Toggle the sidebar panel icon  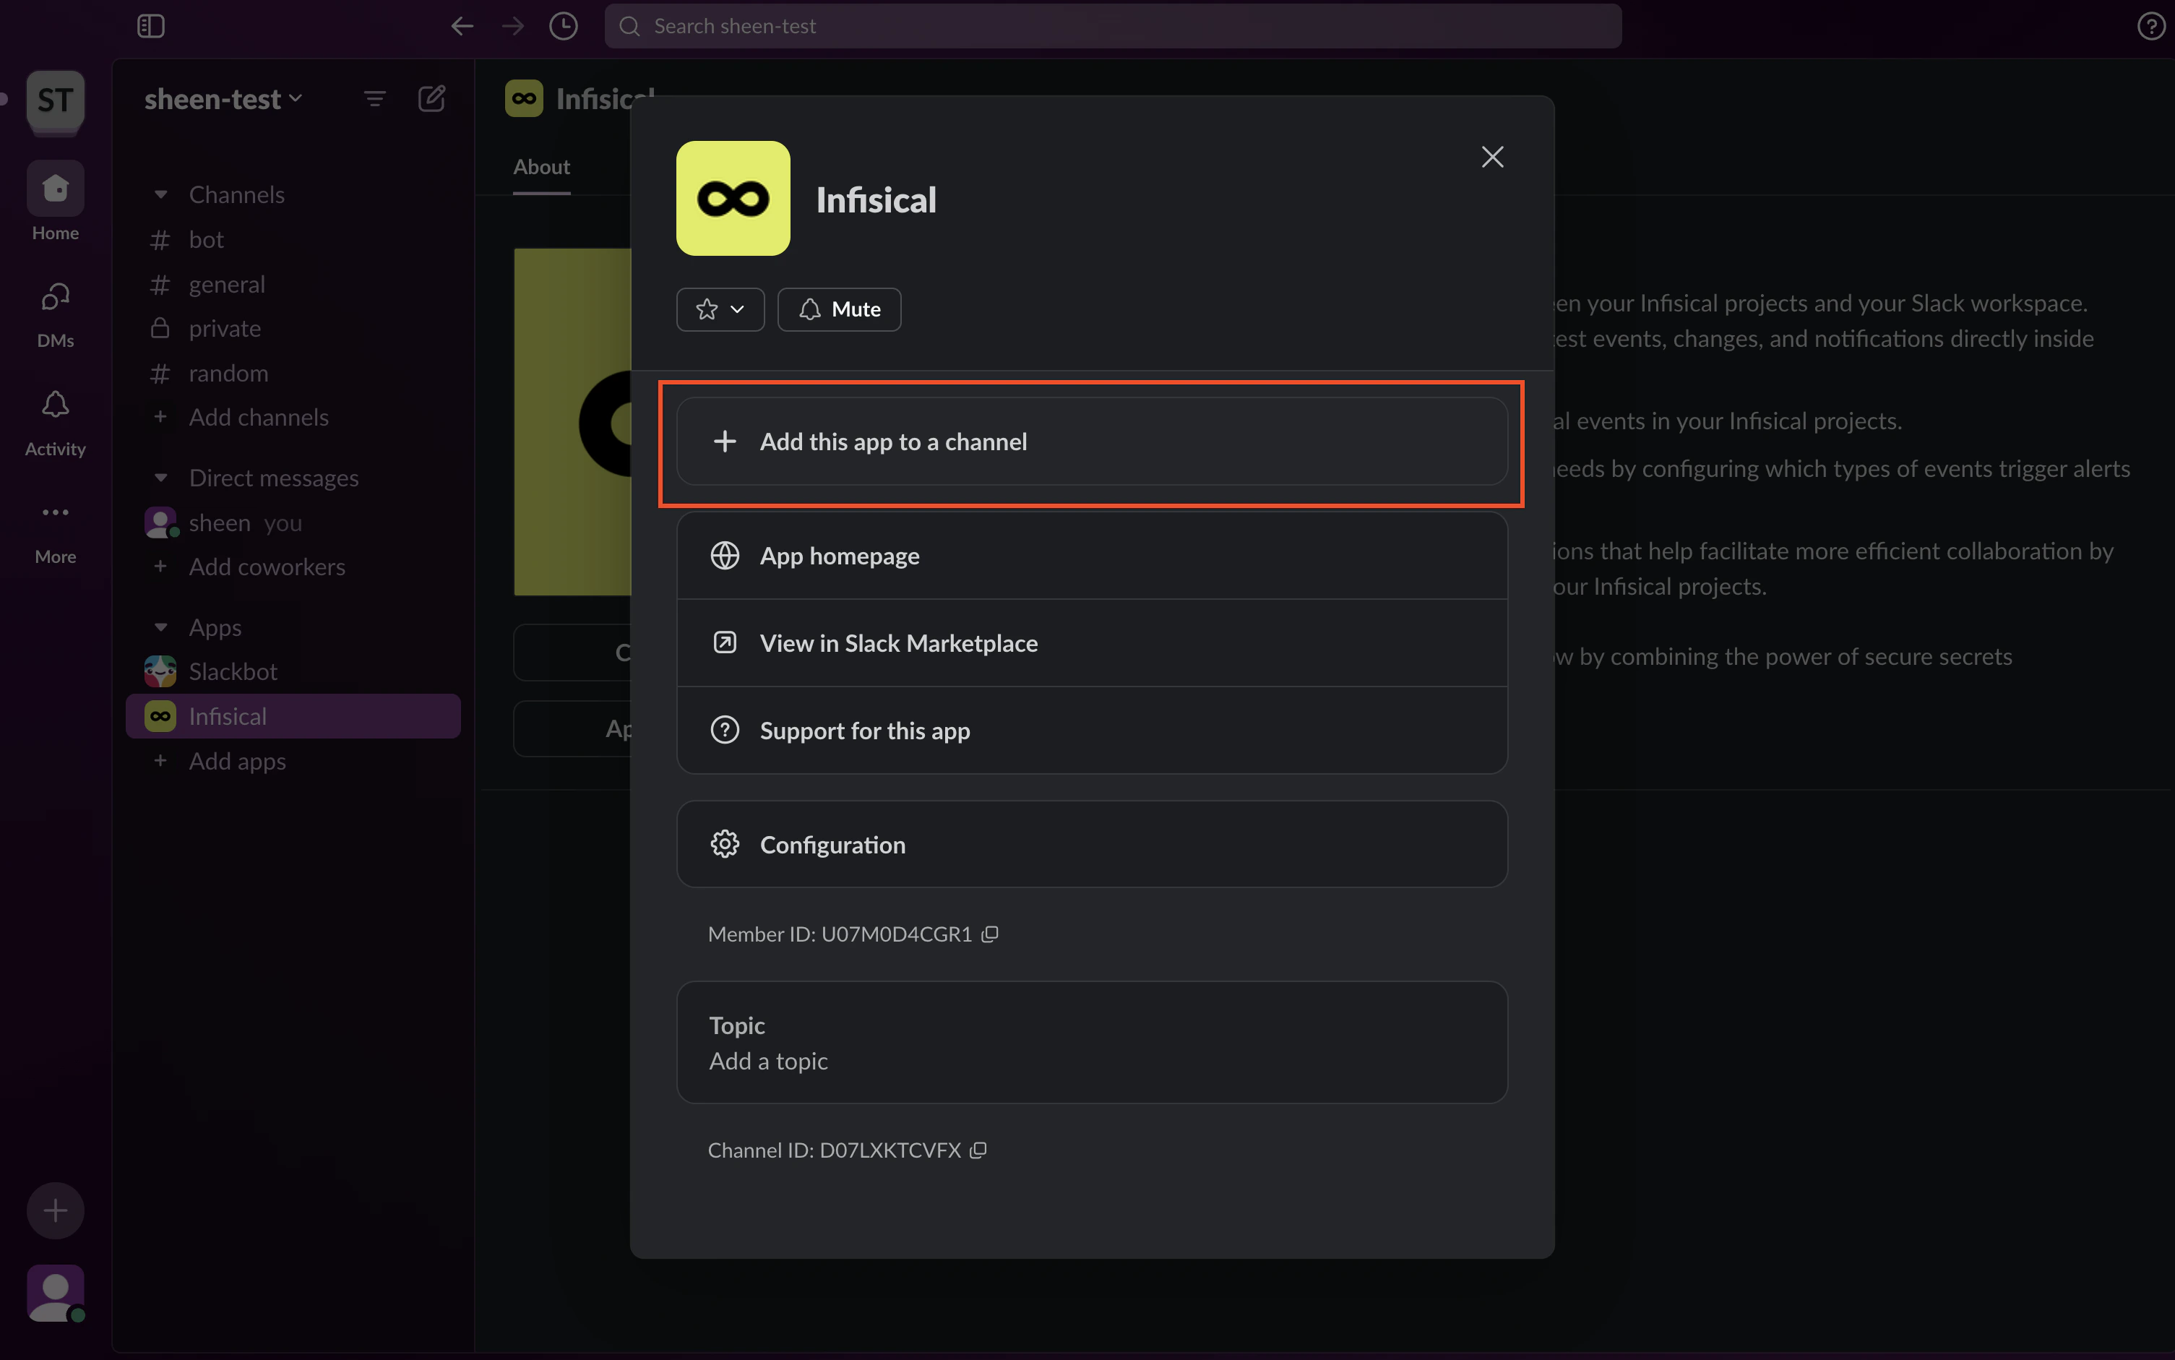point(151,26)
